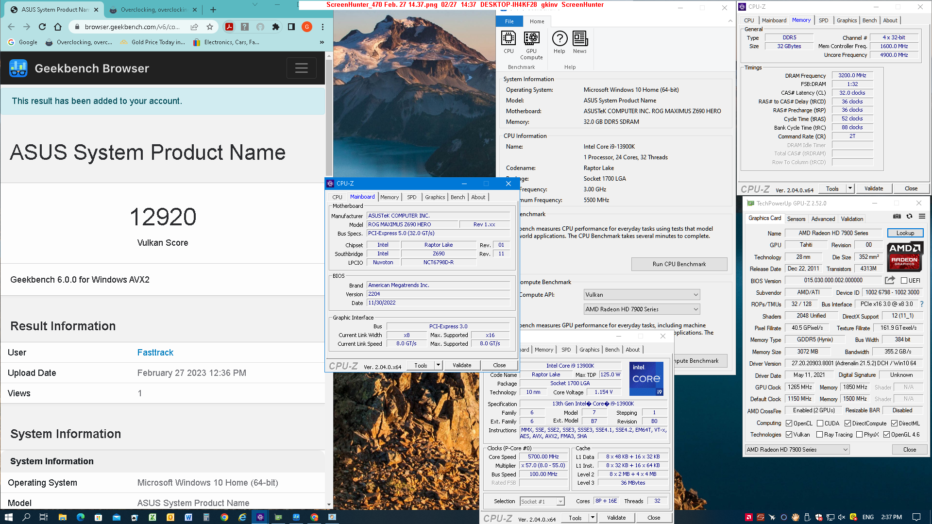Click the Chrome share page icon
This screenshot has width=932, height=524.
[x=194, y=27]
